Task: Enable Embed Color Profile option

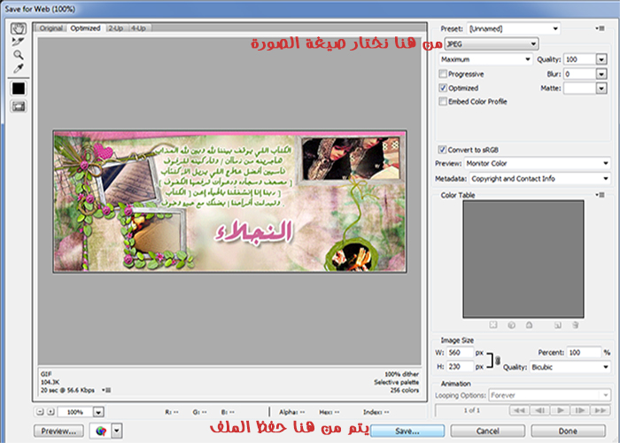Action: point(443,102)
